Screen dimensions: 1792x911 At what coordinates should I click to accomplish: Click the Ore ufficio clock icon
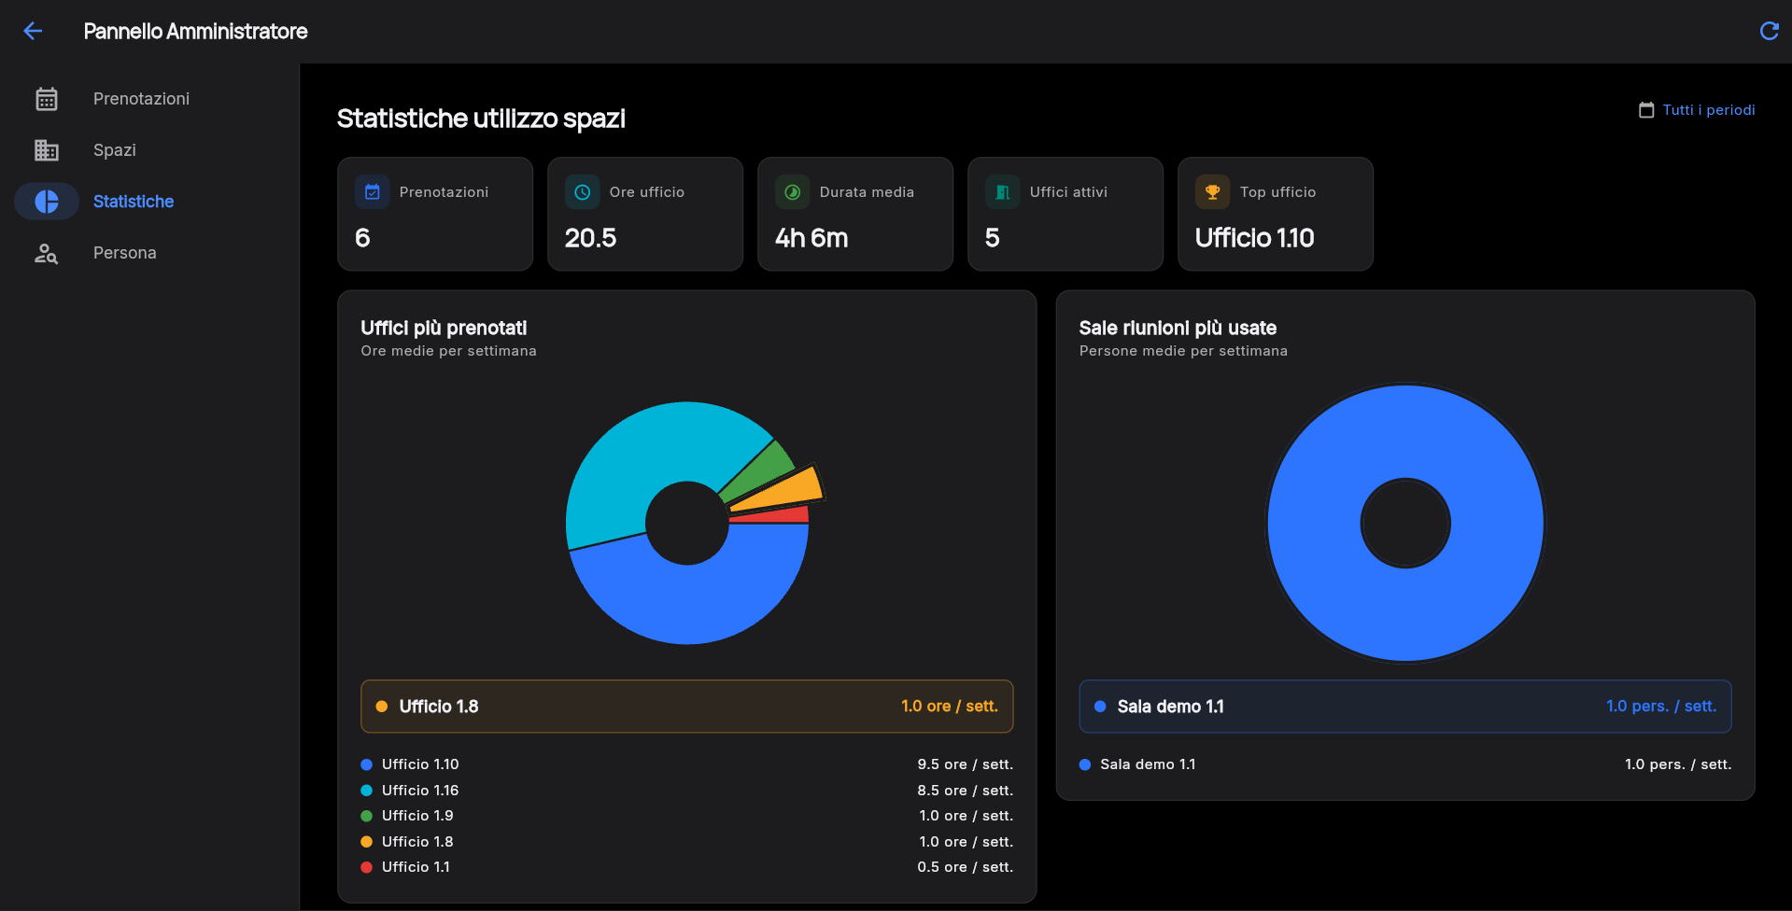[582, 192]
